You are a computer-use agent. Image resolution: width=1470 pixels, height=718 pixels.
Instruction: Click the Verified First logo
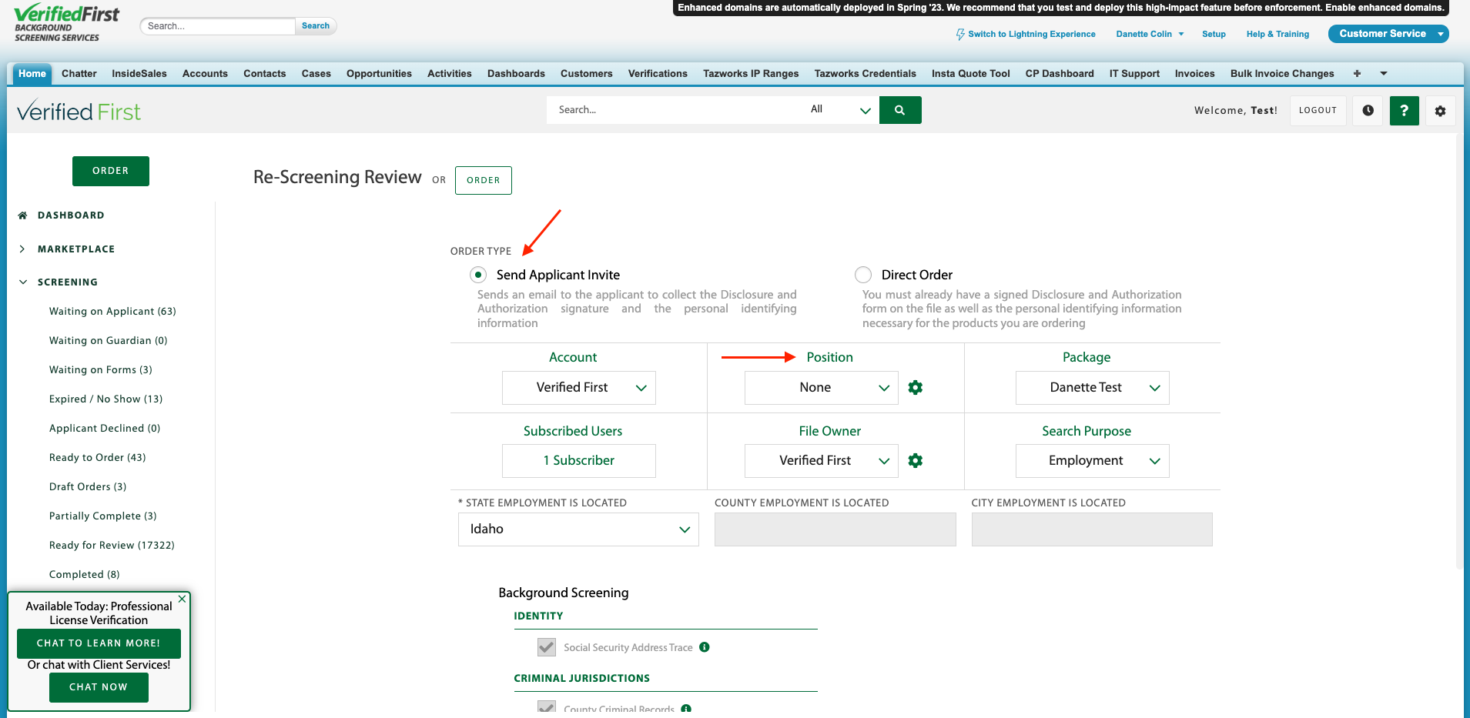(x=79, y=112)
